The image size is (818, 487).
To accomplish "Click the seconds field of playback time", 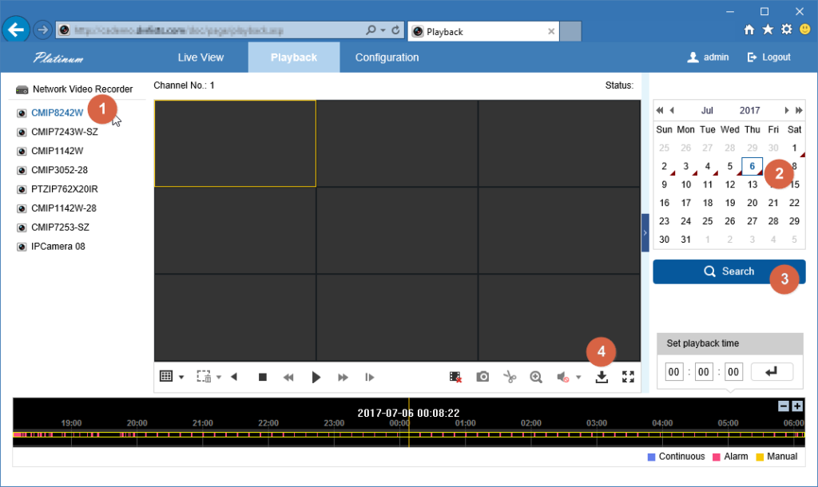I will (733, 372).
